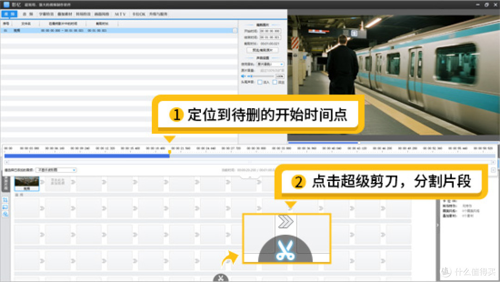Mute via the speaker volume icon

[243, 76]
